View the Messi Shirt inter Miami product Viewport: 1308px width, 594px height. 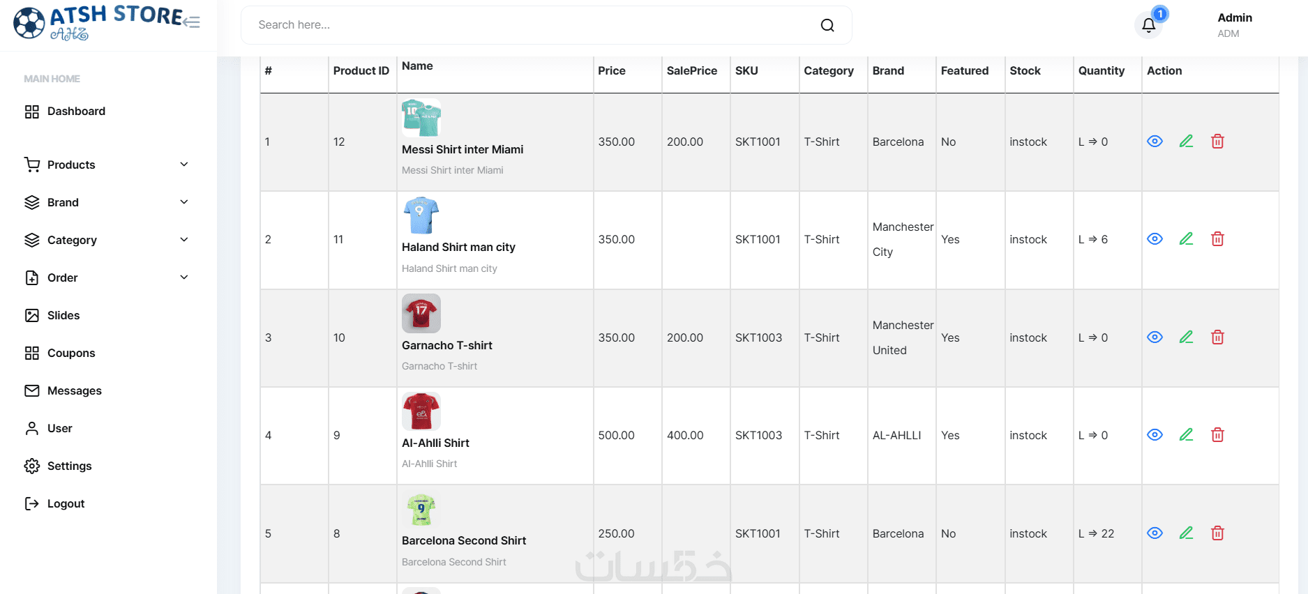coord(1155,142)
